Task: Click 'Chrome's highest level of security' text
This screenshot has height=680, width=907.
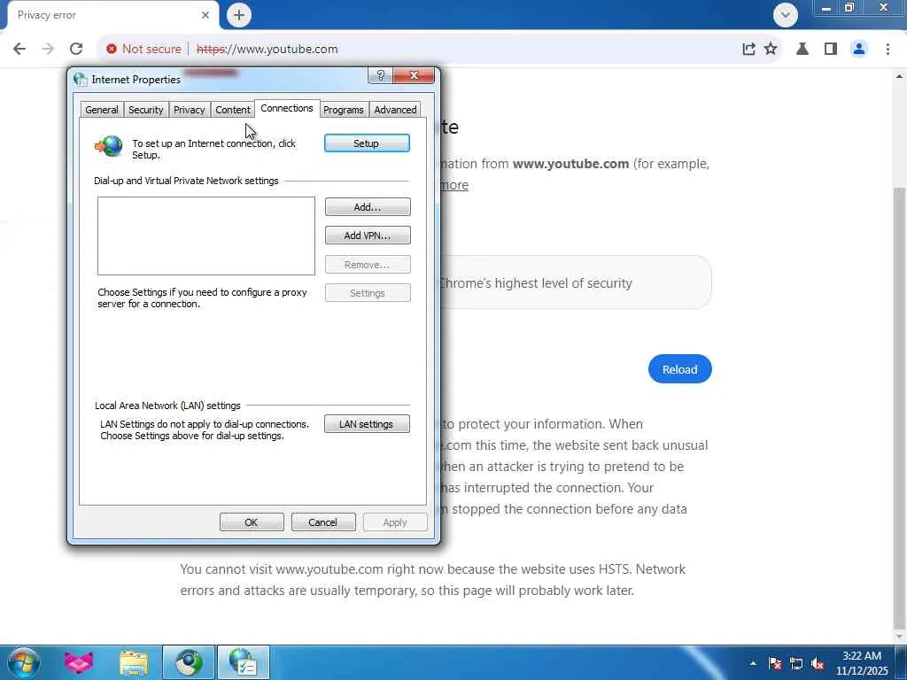Action: 535,283
